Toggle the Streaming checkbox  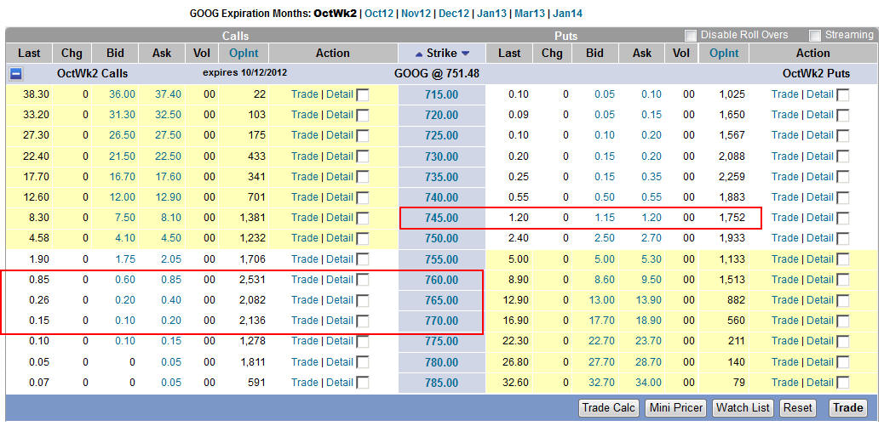(815, 36)
